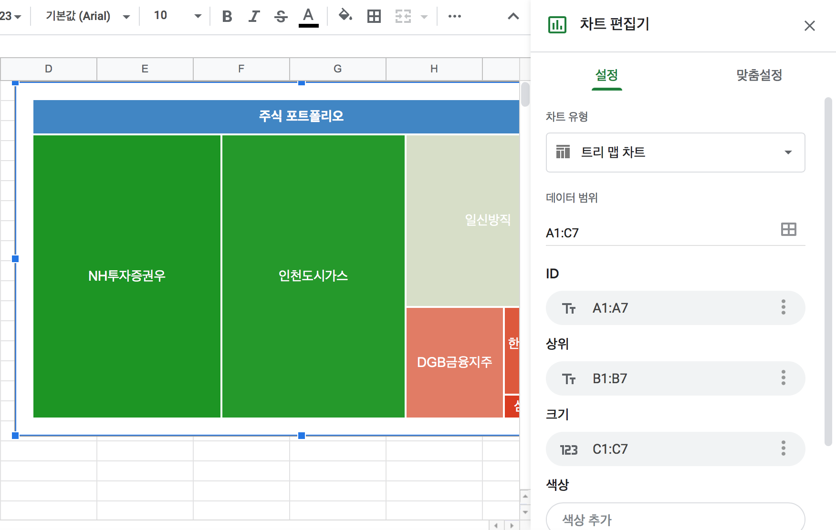Switch to the 맞춤설정 tab
The width and height of the screenshot is (836, 530).
tap(759, 75)
